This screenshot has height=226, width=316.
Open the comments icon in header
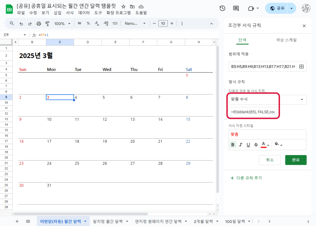coord(236,8)
